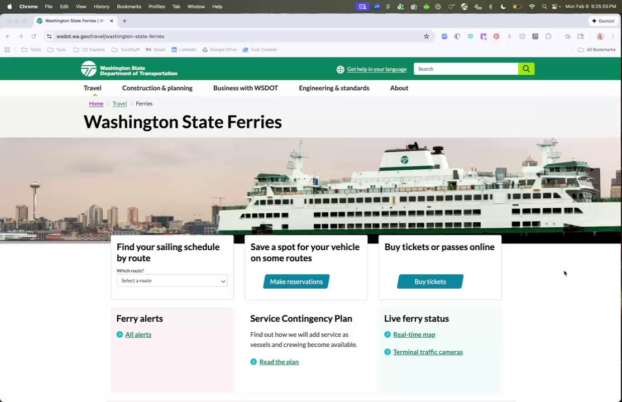Select the Washington State Ferries browser tab
The width and height of the screenshot is (622, 402).
tap(74, 21)
